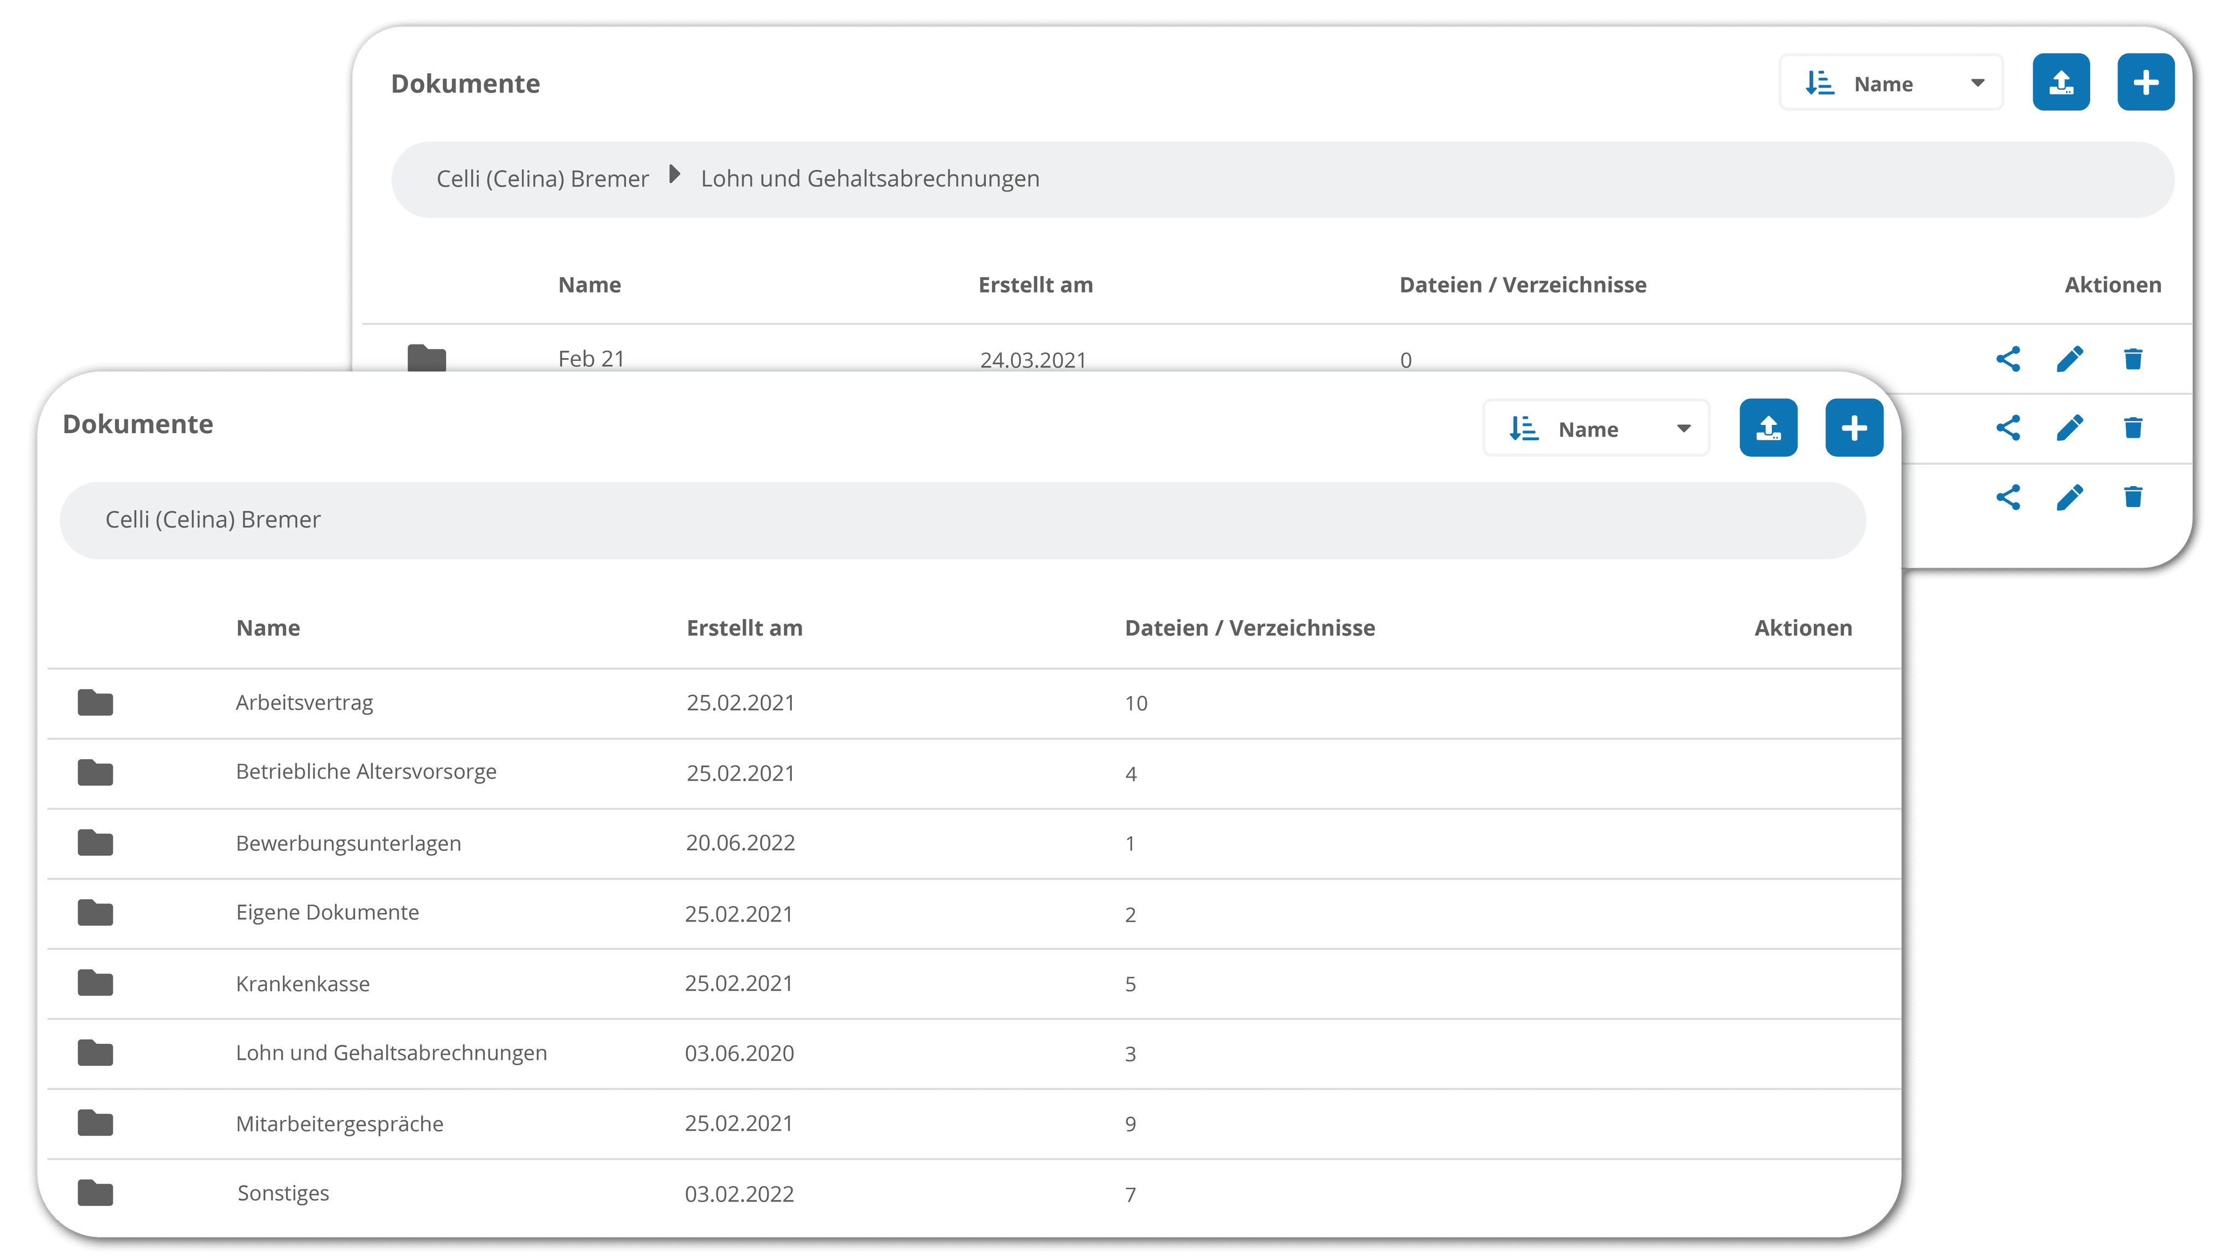
Task: Click the Sonstiges folder icon
Action: (x=95, y=1193)
